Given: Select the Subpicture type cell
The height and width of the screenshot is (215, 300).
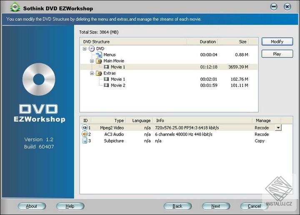Looking at the screenshot, I should pyautogui.click(x=114, y=141).
